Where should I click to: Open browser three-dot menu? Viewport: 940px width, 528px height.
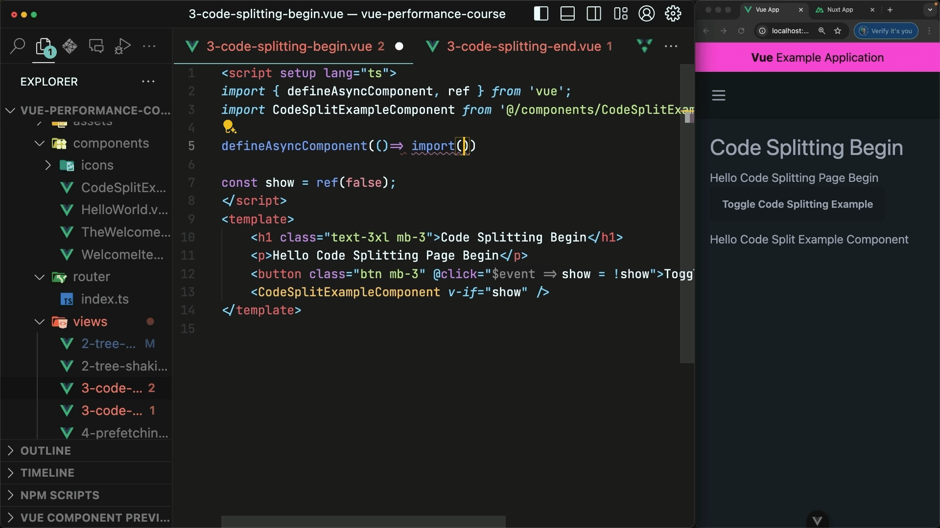[929, 31]
